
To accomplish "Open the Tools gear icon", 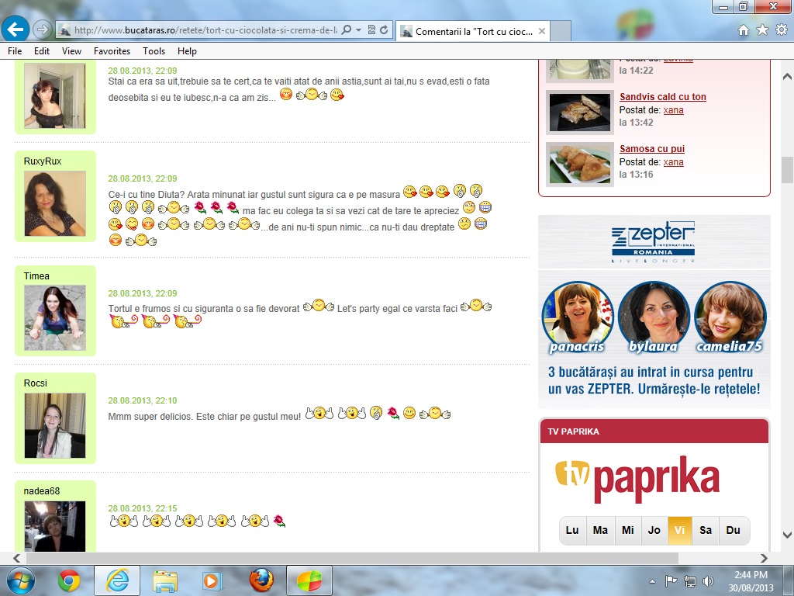I will [781, 30].
